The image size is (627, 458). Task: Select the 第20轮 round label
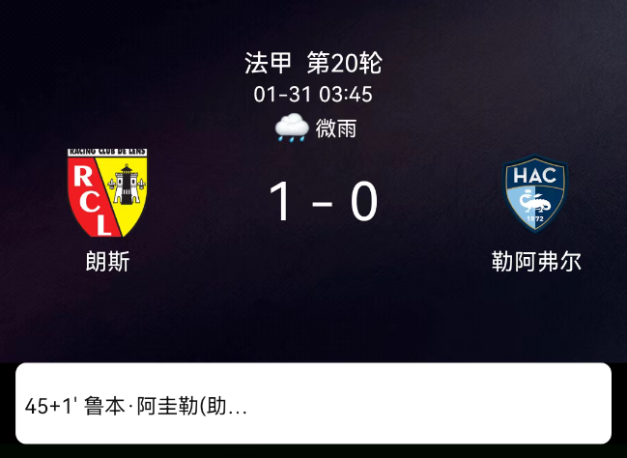coord(345,63)
